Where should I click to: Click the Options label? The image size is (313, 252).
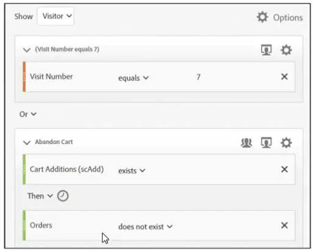click(x=288, y=18)
